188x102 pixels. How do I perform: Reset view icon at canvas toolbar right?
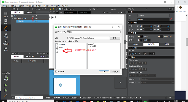124,12
